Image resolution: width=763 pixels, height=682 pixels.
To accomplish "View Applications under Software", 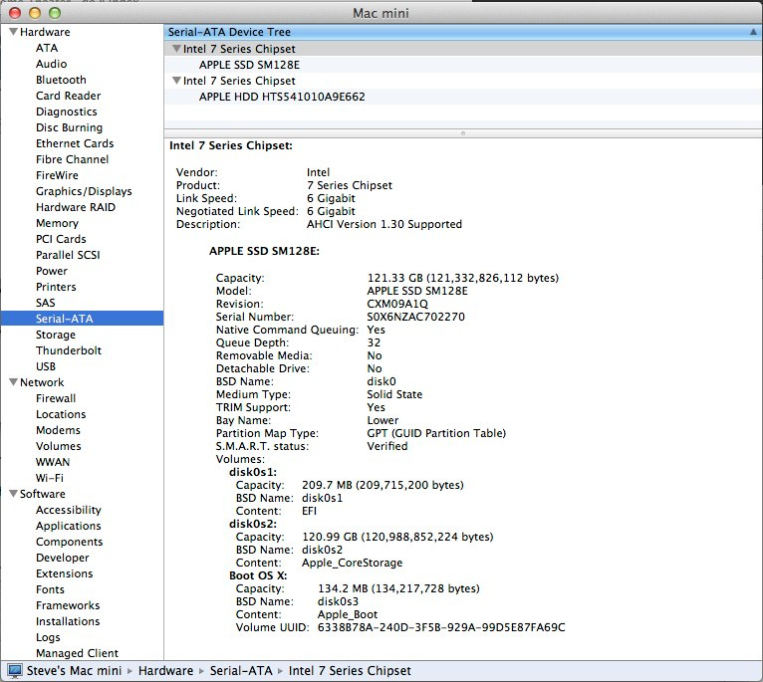I will [x=69, y=526].
